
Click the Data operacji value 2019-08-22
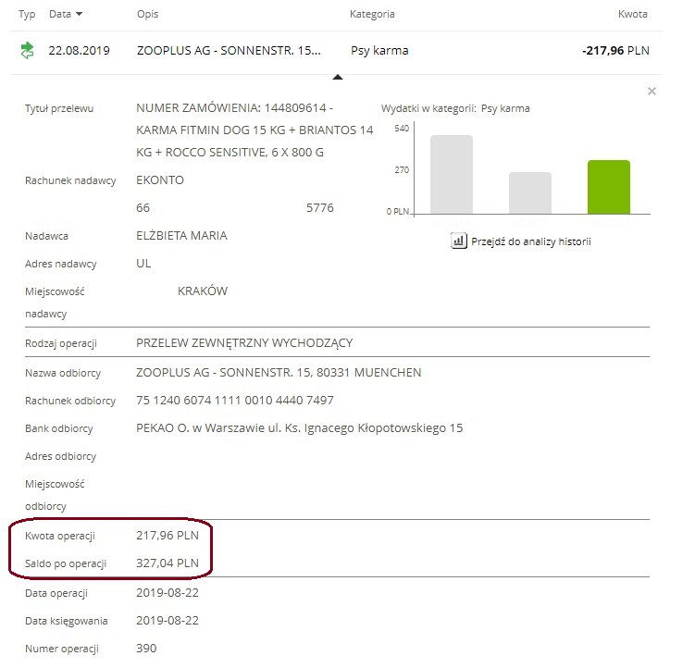(x=168, y=593)
